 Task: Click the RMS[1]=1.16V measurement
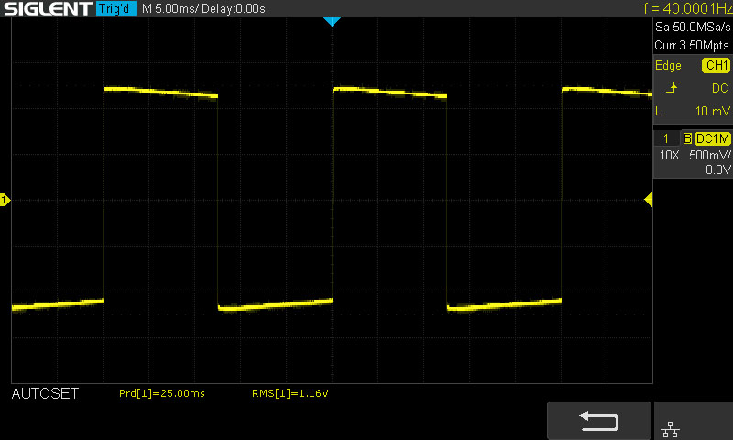[290, 393]
